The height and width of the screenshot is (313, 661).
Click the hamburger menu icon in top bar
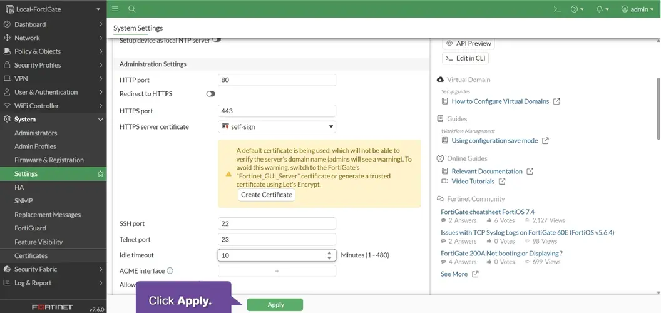click(x=115, y=9)
